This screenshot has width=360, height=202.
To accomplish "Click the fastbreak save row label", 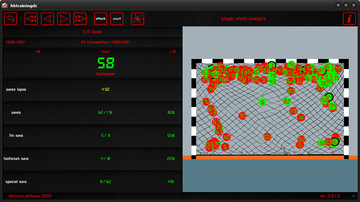I will coord(16,159).
